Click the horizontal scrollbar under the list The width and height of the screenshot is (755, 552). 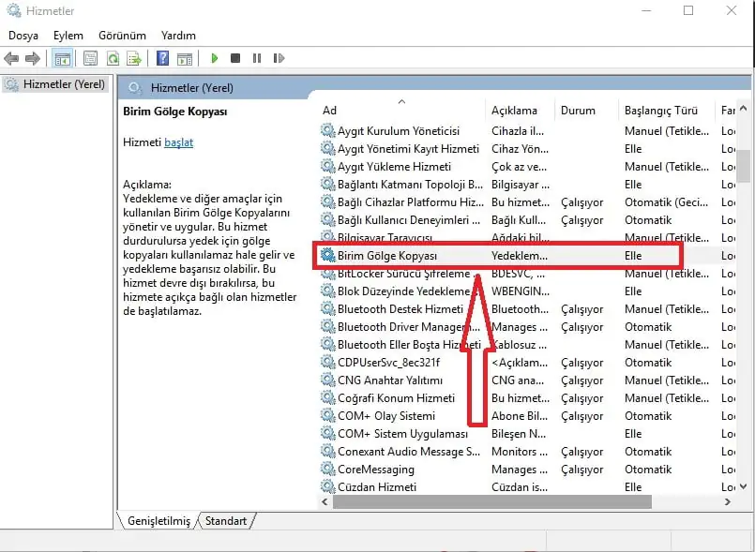(x=525, y=503)
